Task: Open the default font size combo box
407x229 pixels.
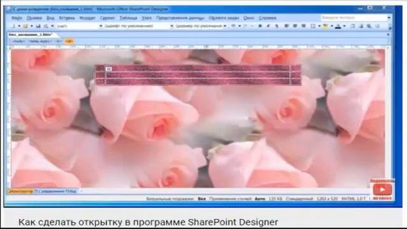Action: pyautogui.click(x=201, y=26)
